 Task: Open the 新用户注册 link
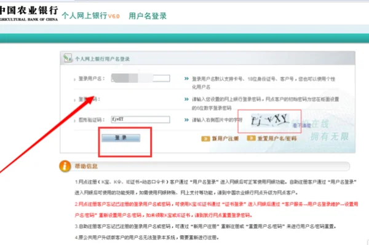[x=225, y=139]
